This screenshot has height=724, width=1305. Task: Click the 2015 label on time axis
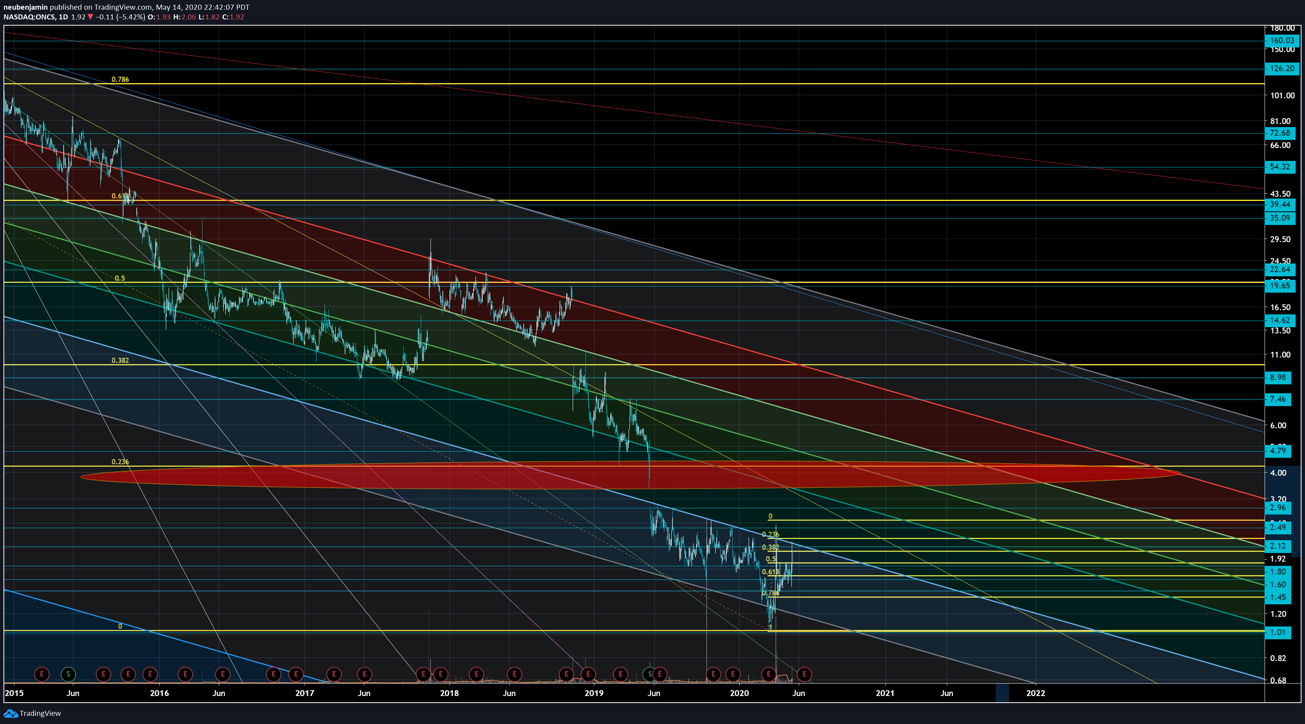(x=14, y=693)
